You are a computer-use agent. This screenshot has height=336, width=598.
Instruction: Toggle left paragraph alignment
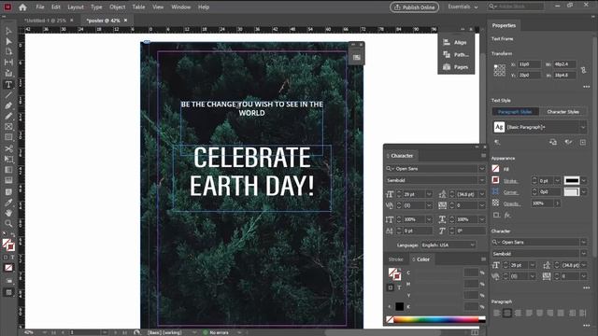[x=496, y=314]
